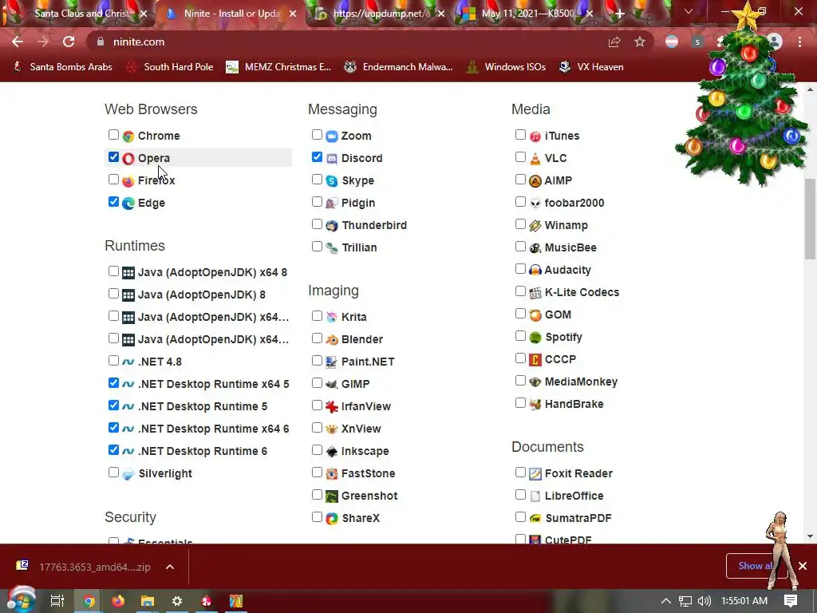
Task: Click the Inkscape icon
Action: pyautogui.click(x=332, y=452)
